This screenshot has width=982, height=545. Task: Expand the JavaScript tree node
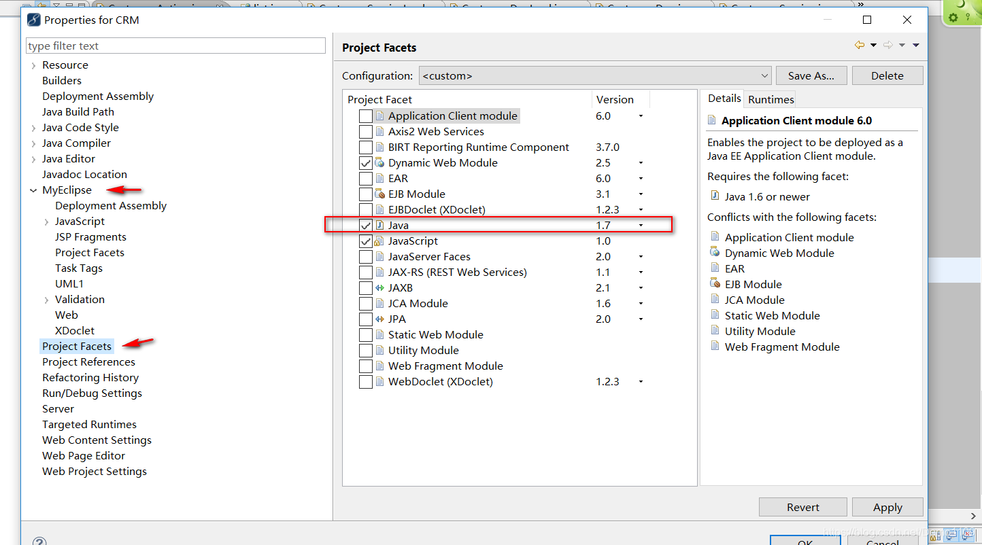click(46, 222)
